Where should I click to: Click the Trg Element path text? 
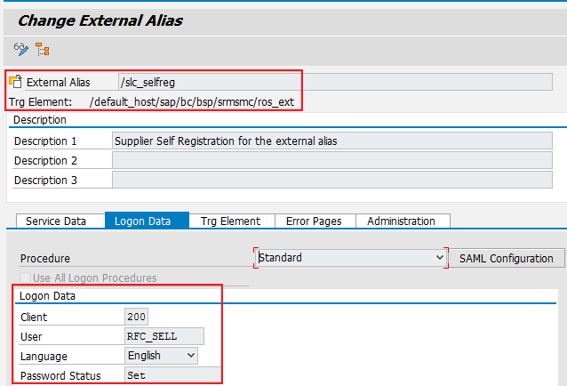point(191,101)
